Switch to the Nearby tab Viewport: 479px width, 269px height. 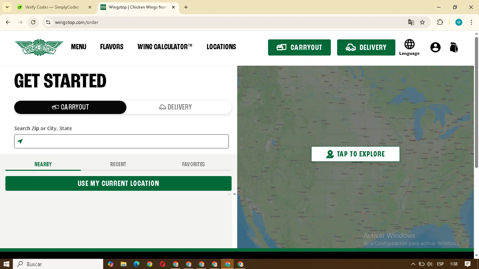pos(43,164)
